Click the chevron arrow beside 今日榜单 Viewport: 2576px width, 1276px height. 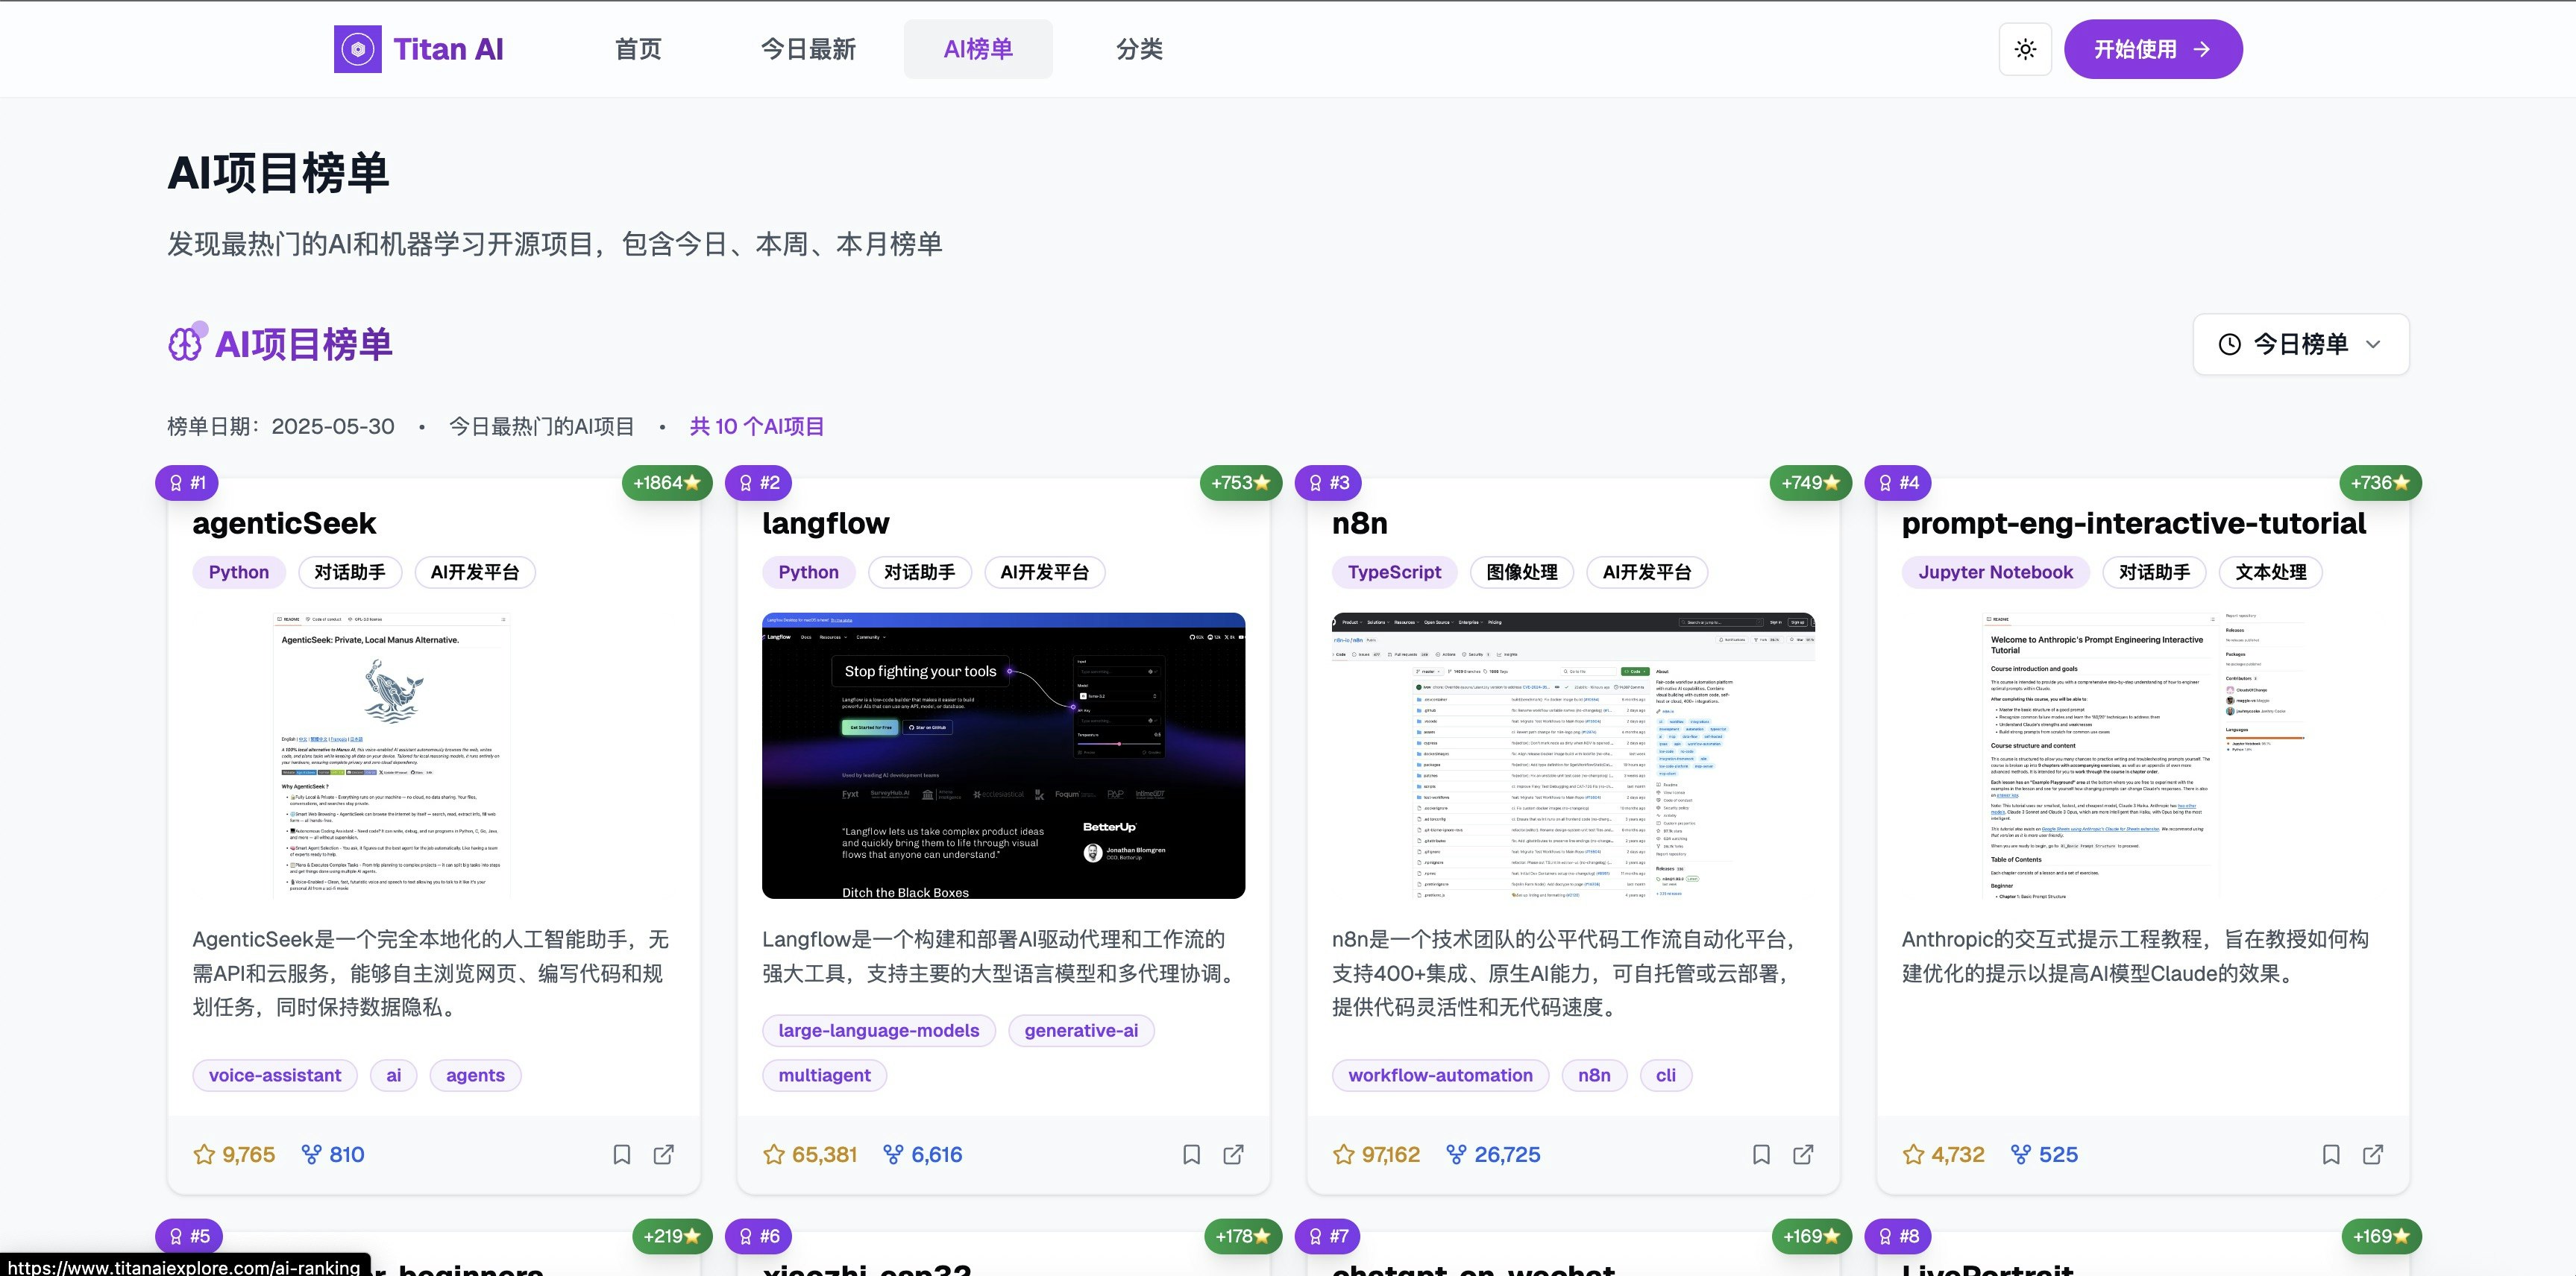click(x=2373, y=344)
